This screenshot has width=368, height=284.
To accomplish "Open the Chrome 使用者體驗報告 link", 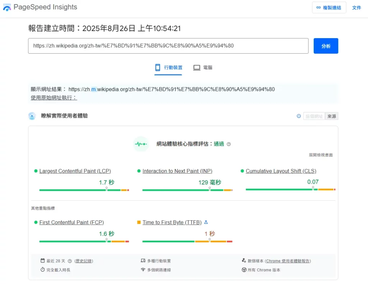I will 288,261.
